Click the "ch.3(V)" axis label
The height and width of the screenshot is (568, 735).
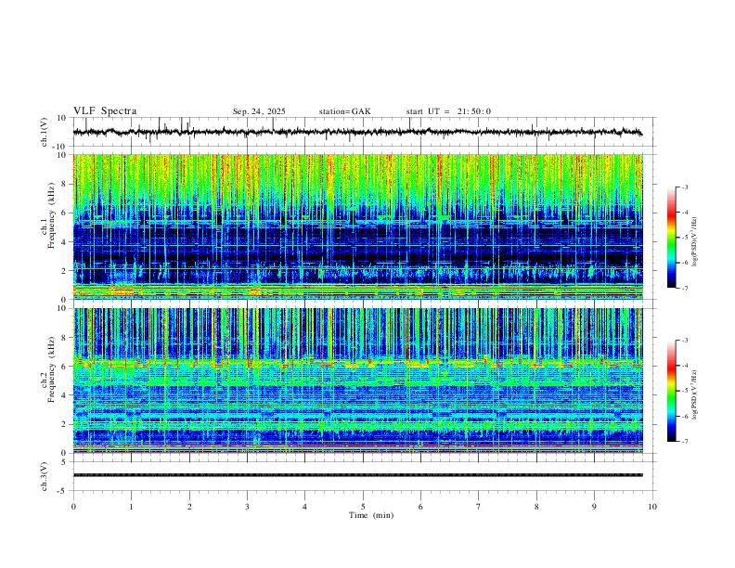point(45,476)
